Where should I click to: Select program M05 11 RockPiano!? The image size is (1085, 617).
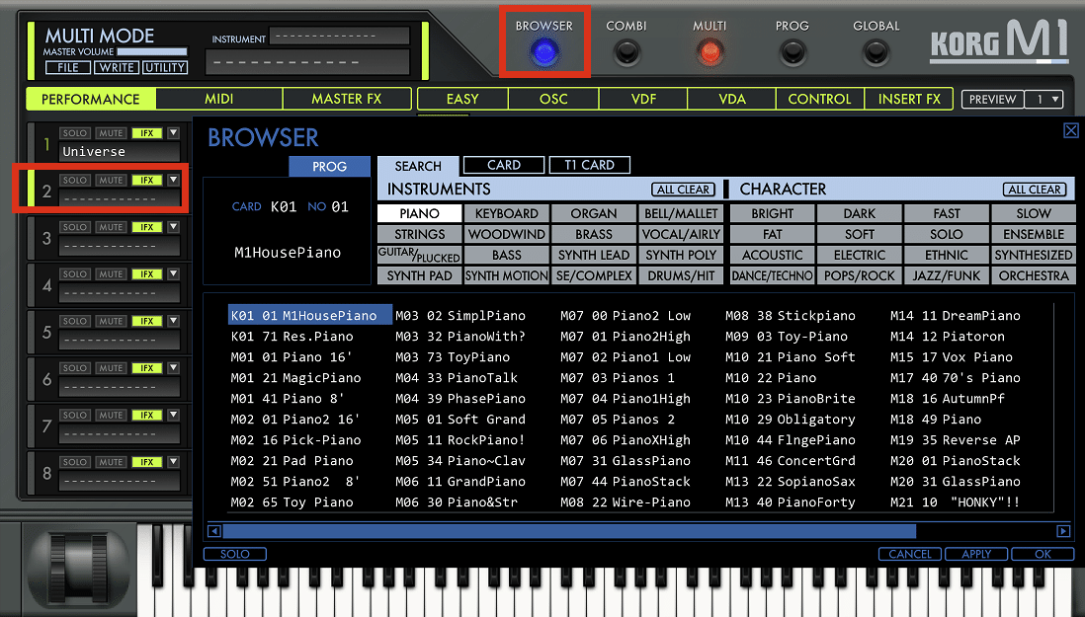[460, 440]
